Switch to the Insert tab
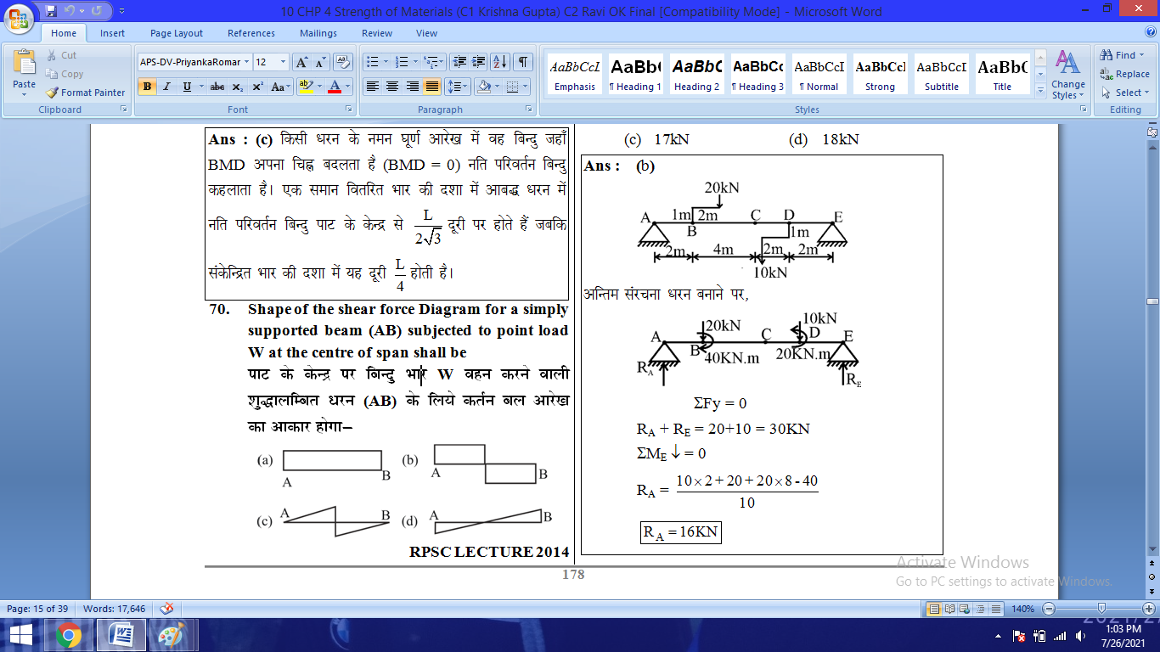 tap(113, 33)
